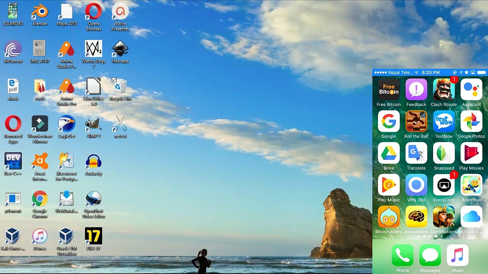Open the Active Presenter shortcut
The width and height of the screenshot is (488, 274).
(x=120, y=11)
